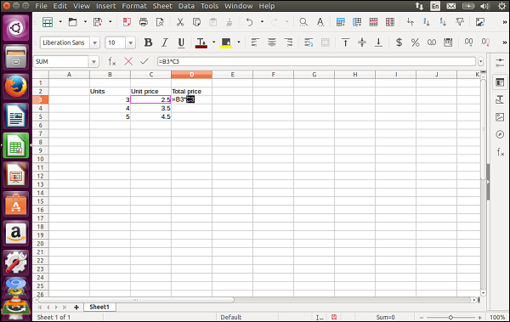Click the Save document icon
Viewport: 510px width, 322px height.
[98, 22]
